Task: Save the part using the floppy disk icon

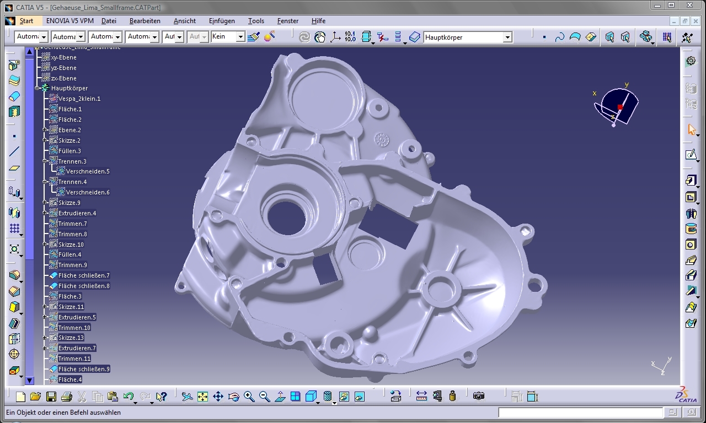Action: coord(51,397)
